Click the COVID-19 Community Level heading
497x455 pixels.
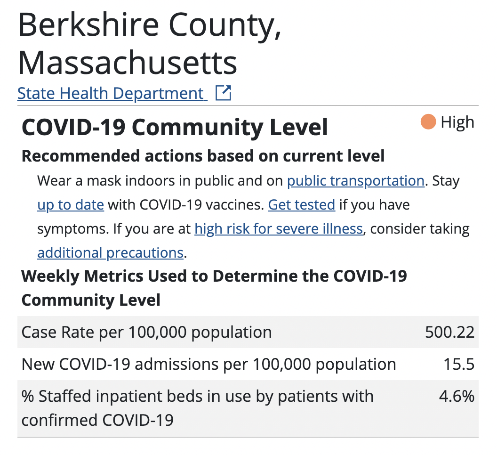tap(175, 127)
